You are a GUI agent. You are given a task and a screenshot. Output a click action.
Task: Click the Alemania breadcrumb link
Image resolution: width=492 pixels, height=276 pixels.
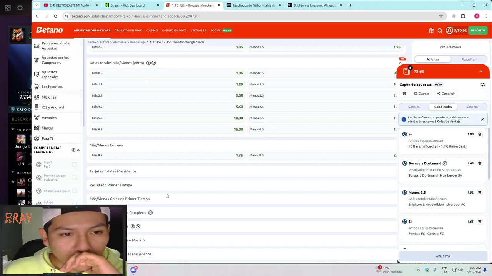tap(120, 42)
